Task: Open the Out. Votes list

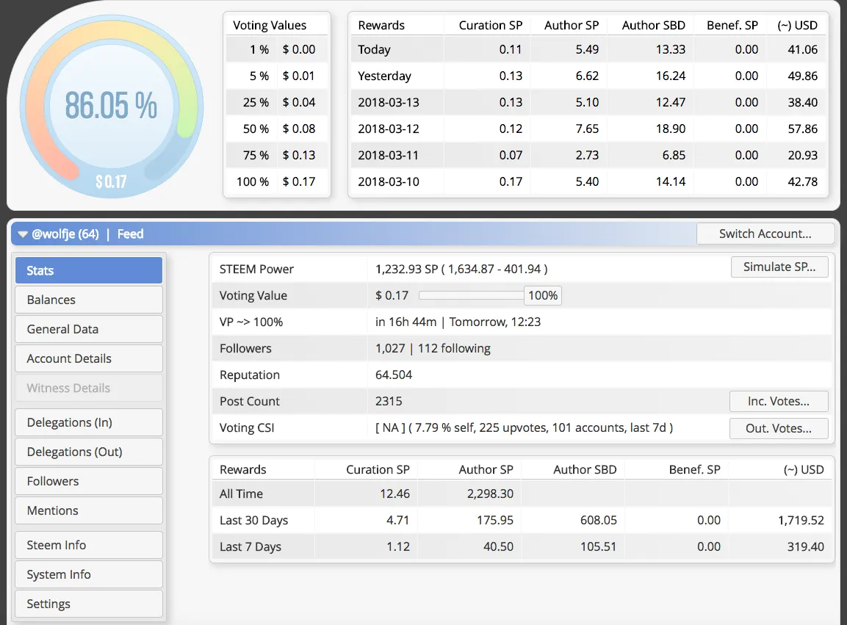Action: tap(778, 428)
